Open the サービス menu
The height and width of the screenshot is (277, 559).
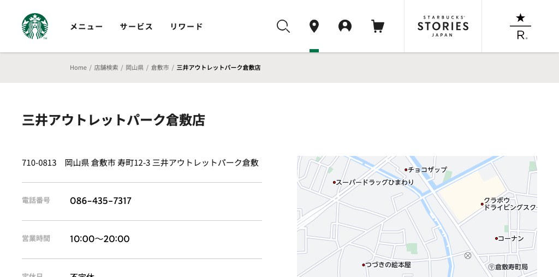pos(136,26)
